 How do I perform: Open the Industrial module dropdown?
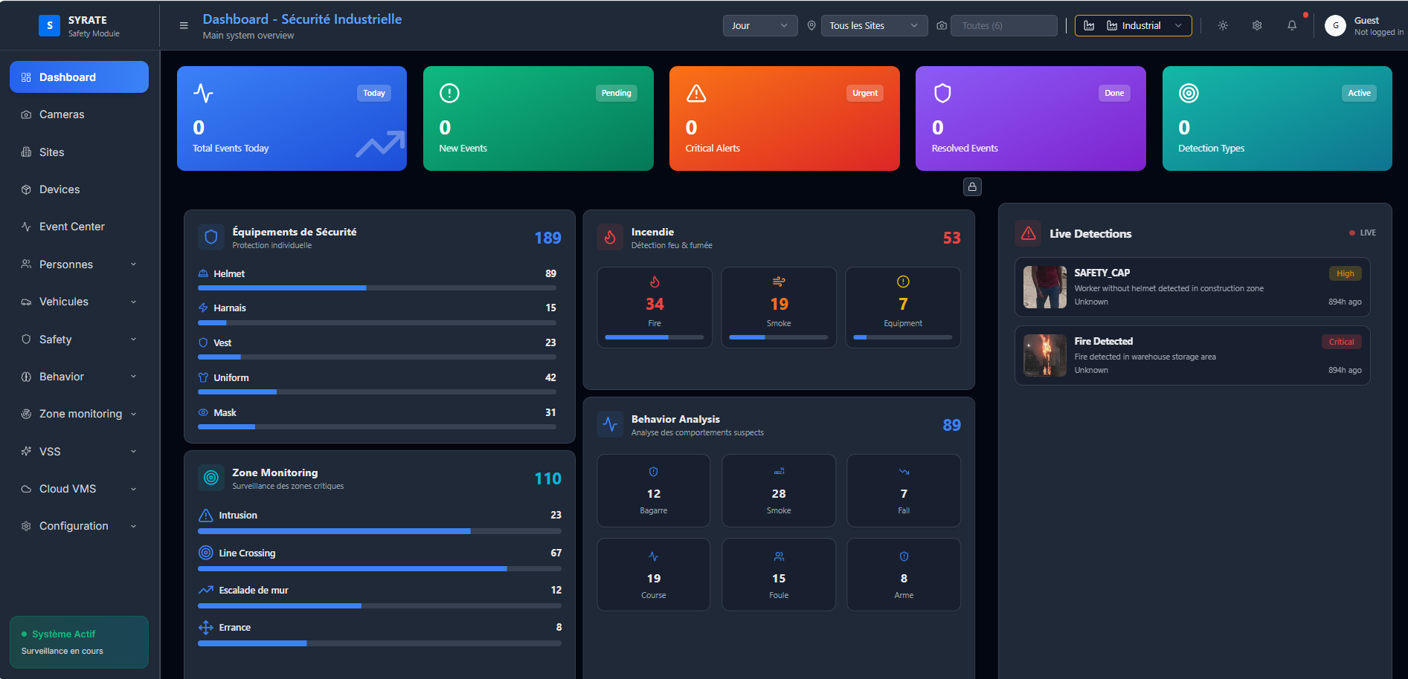(x=1133, y=25)
